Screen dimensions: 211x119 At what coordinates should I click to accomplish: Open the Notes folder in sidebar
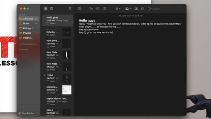point(29,23)
